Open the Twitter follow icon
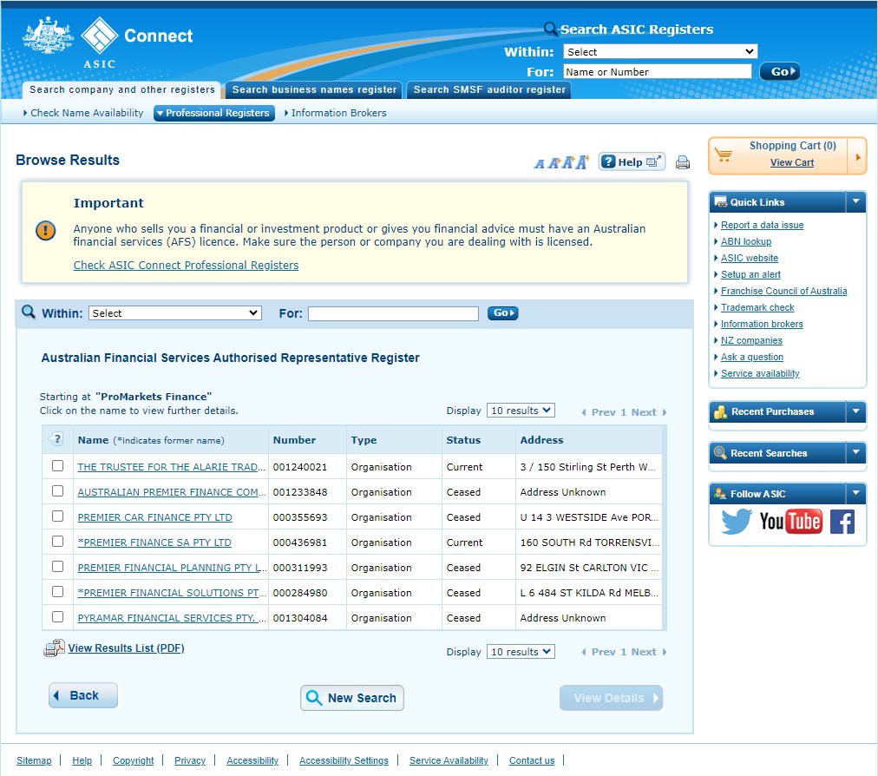Viewport: 878px width, 776px height. [x=736, y=522]
